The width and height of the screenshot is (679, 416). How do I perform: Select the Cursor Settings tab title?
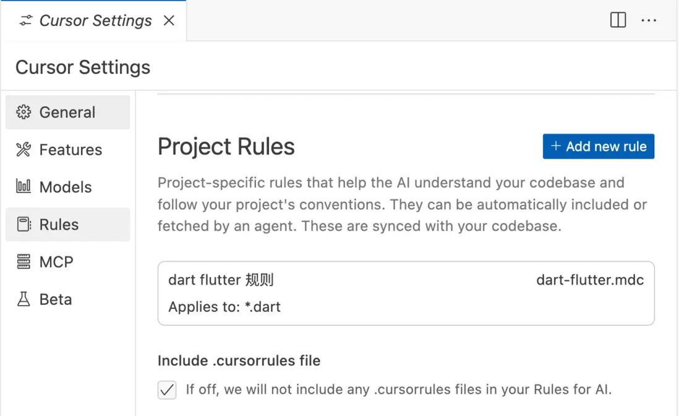95,20
